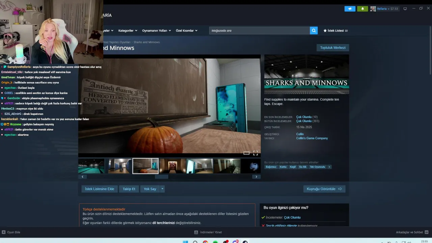This screenshot has height=243, width=432.
Task: Click the taskbar clock showing 23:55
Action: [425, 241]
